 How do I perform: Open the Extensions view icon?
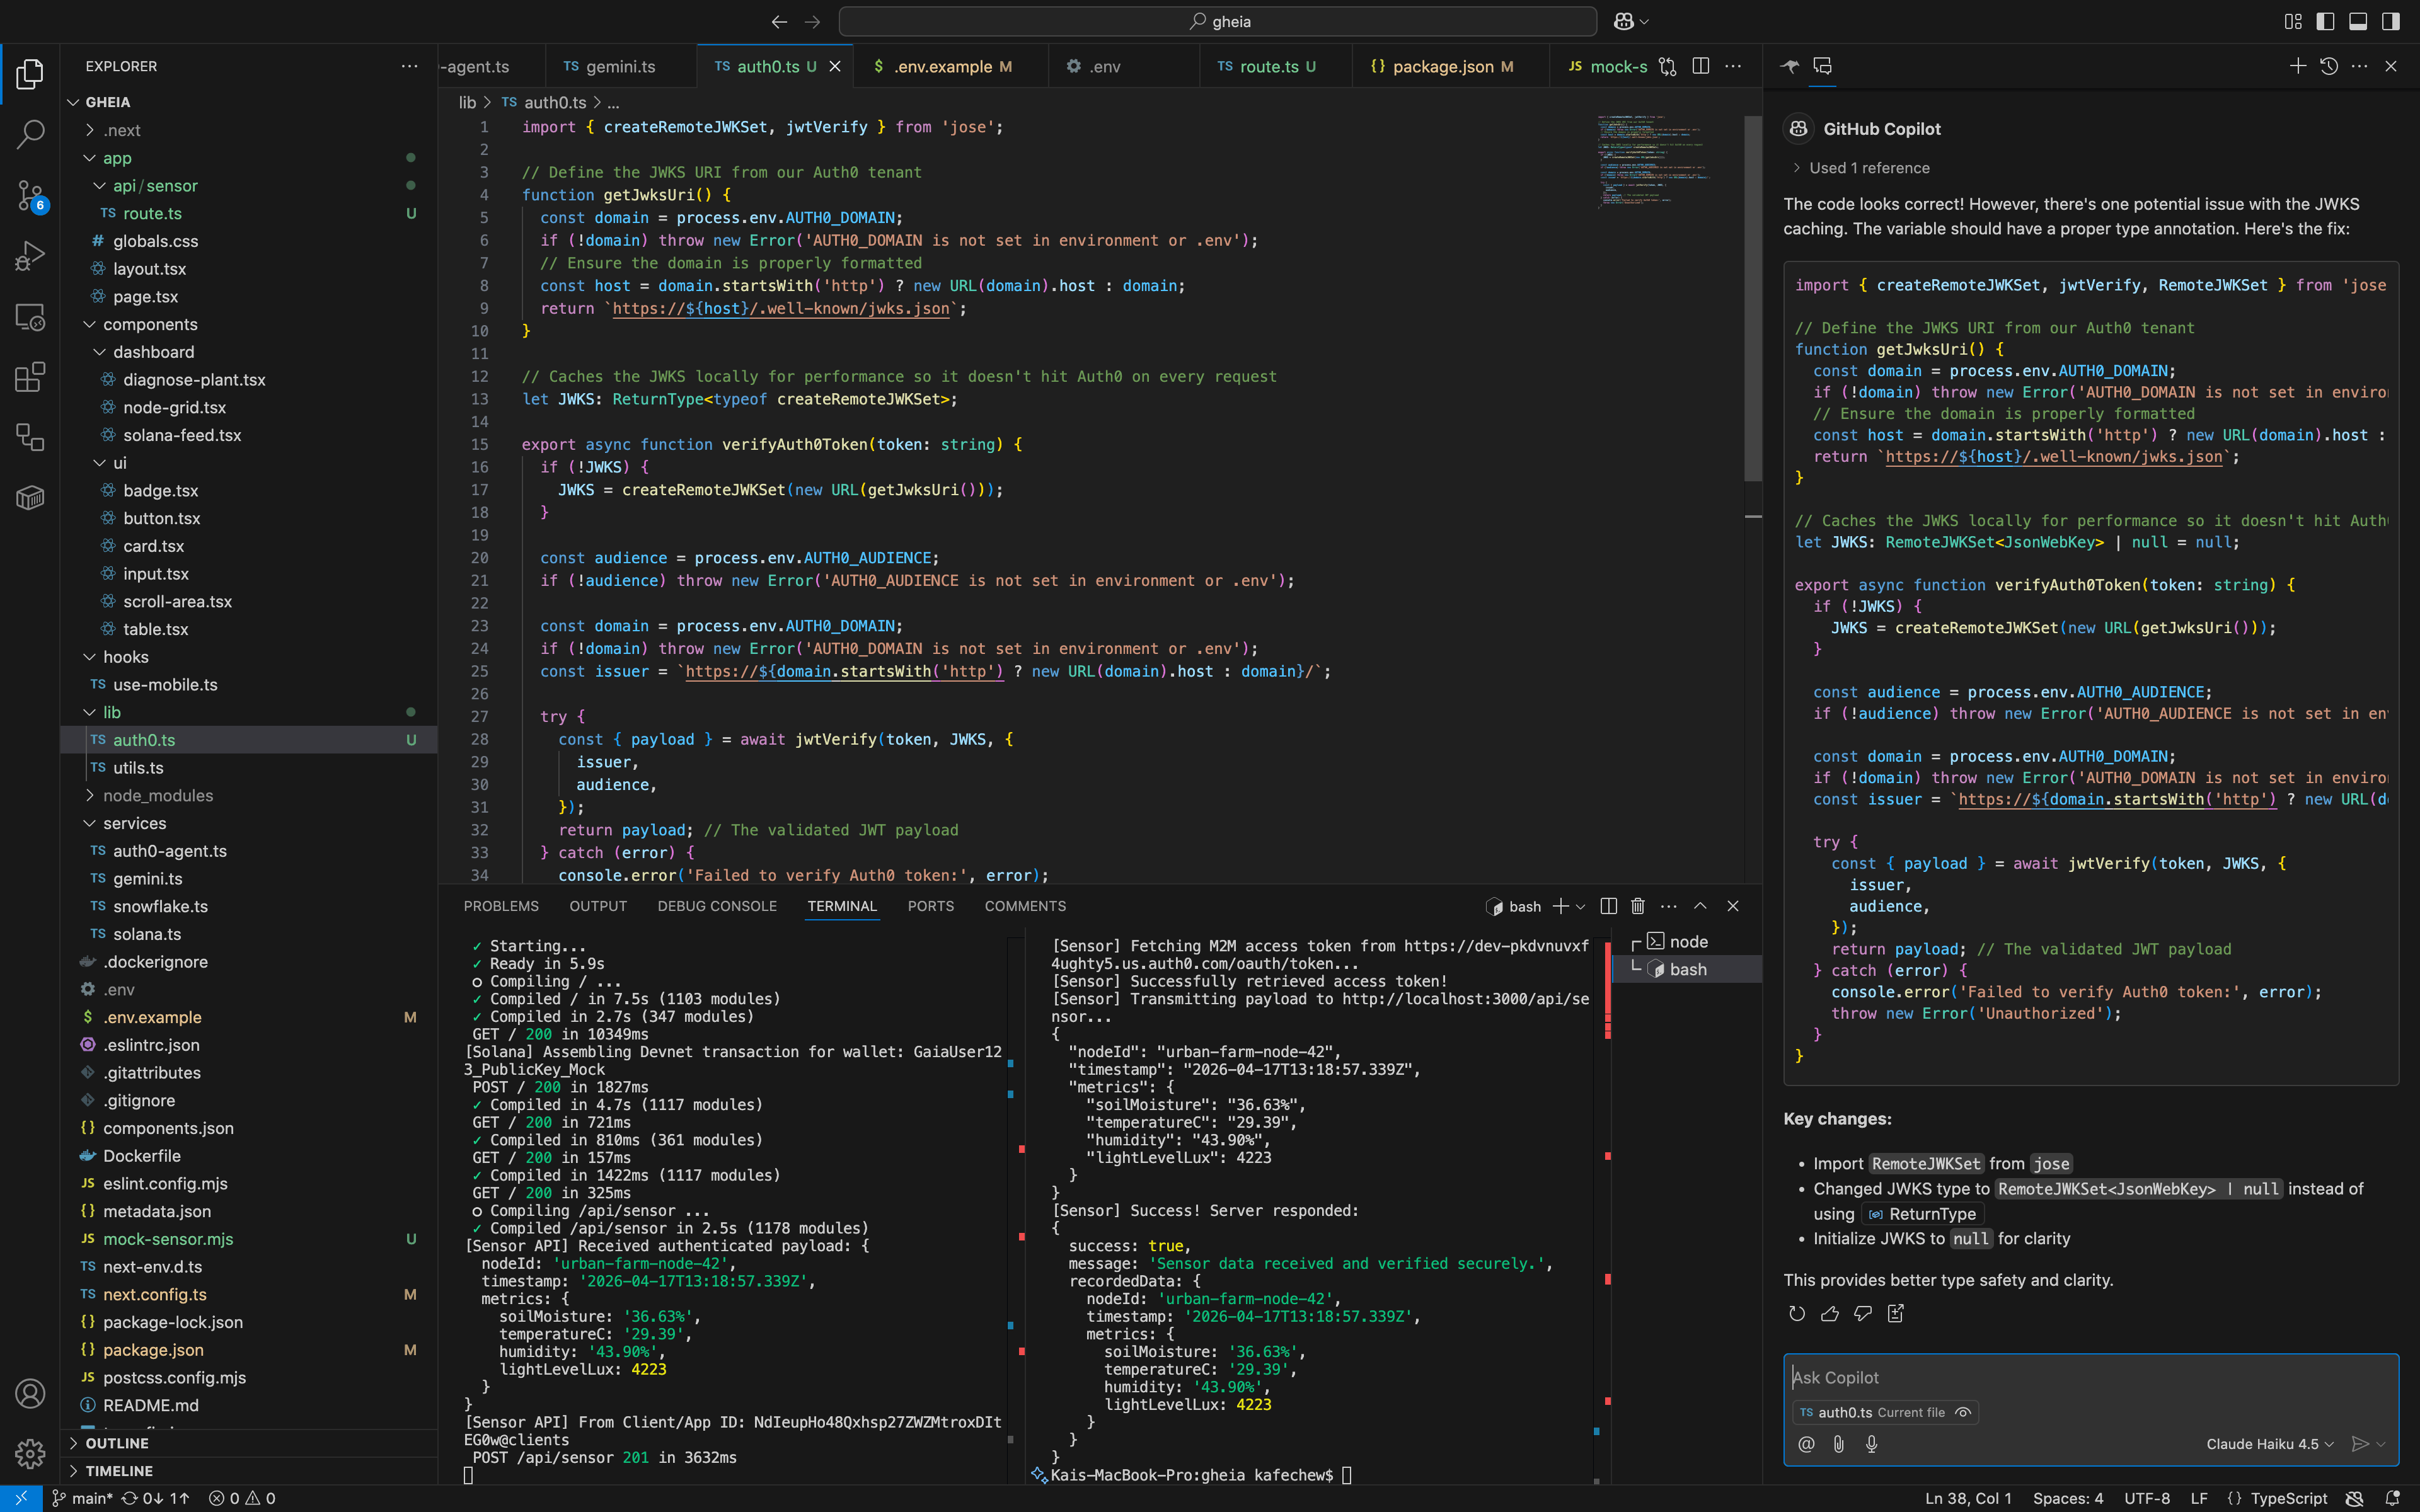pos(30,377)
